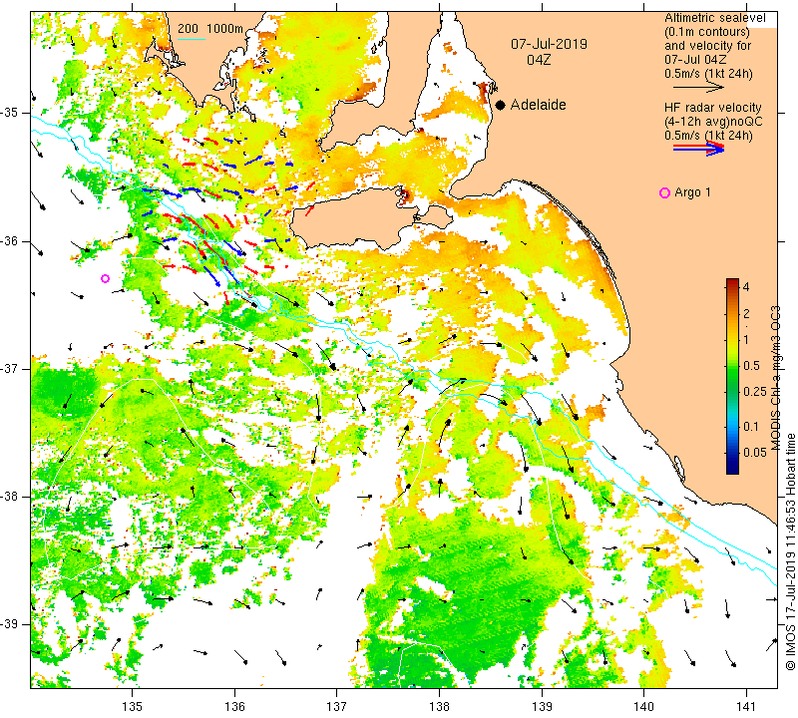Click the longitude label 139
The width and height of the screenshot is (798, 718).
coord(542,707)
